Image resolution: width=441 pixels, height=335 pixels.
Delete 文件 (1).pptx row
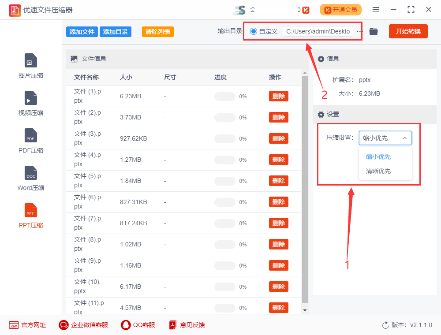(x=278, y=96)
